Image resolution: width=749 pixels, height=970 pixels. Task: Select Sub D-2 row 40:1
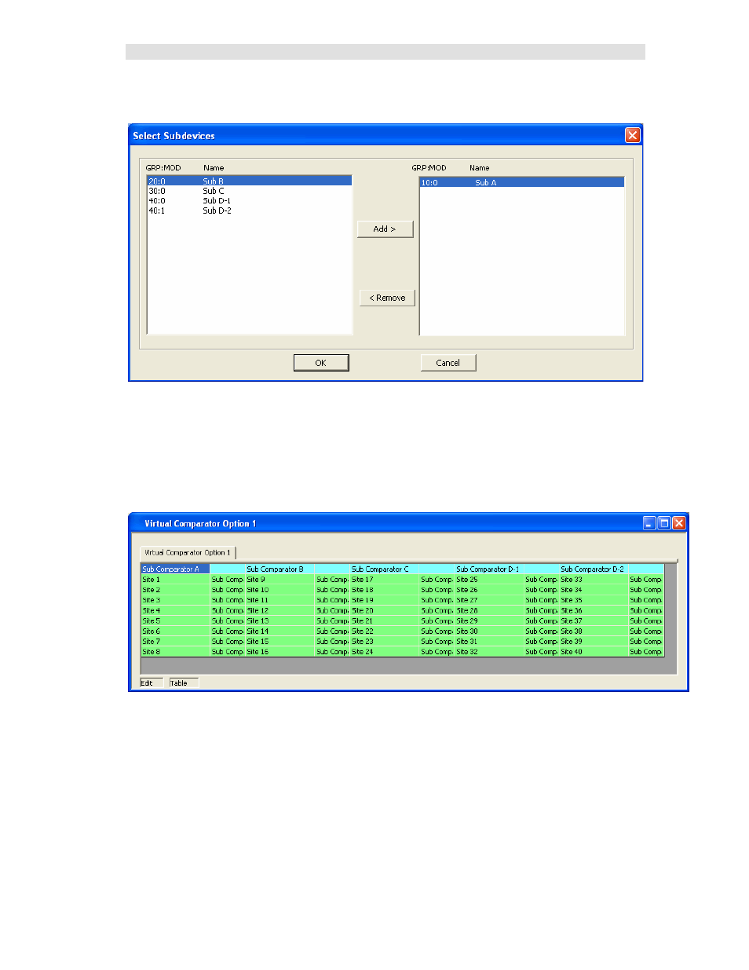click(249, 210)
